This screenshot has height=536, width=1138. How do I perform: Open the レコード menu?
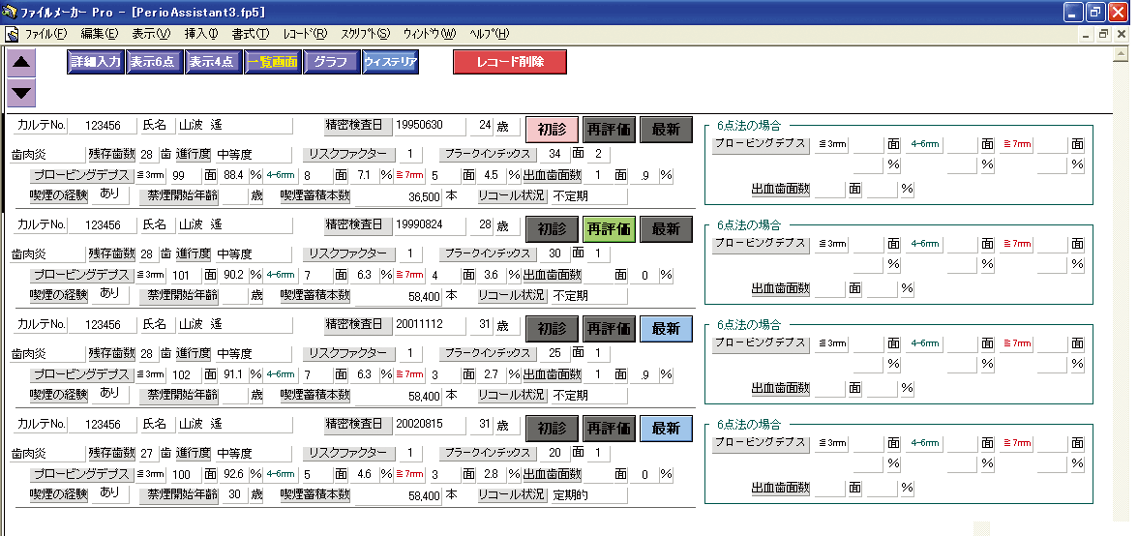coord(305,34)
